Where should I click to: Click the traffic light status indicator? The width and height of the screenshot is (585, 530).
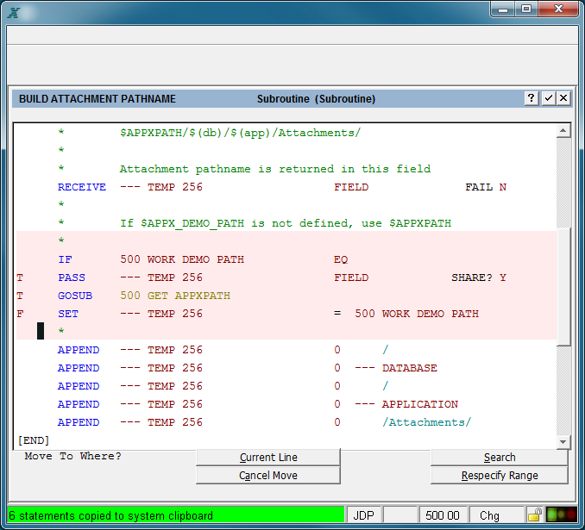pos(561,515)
